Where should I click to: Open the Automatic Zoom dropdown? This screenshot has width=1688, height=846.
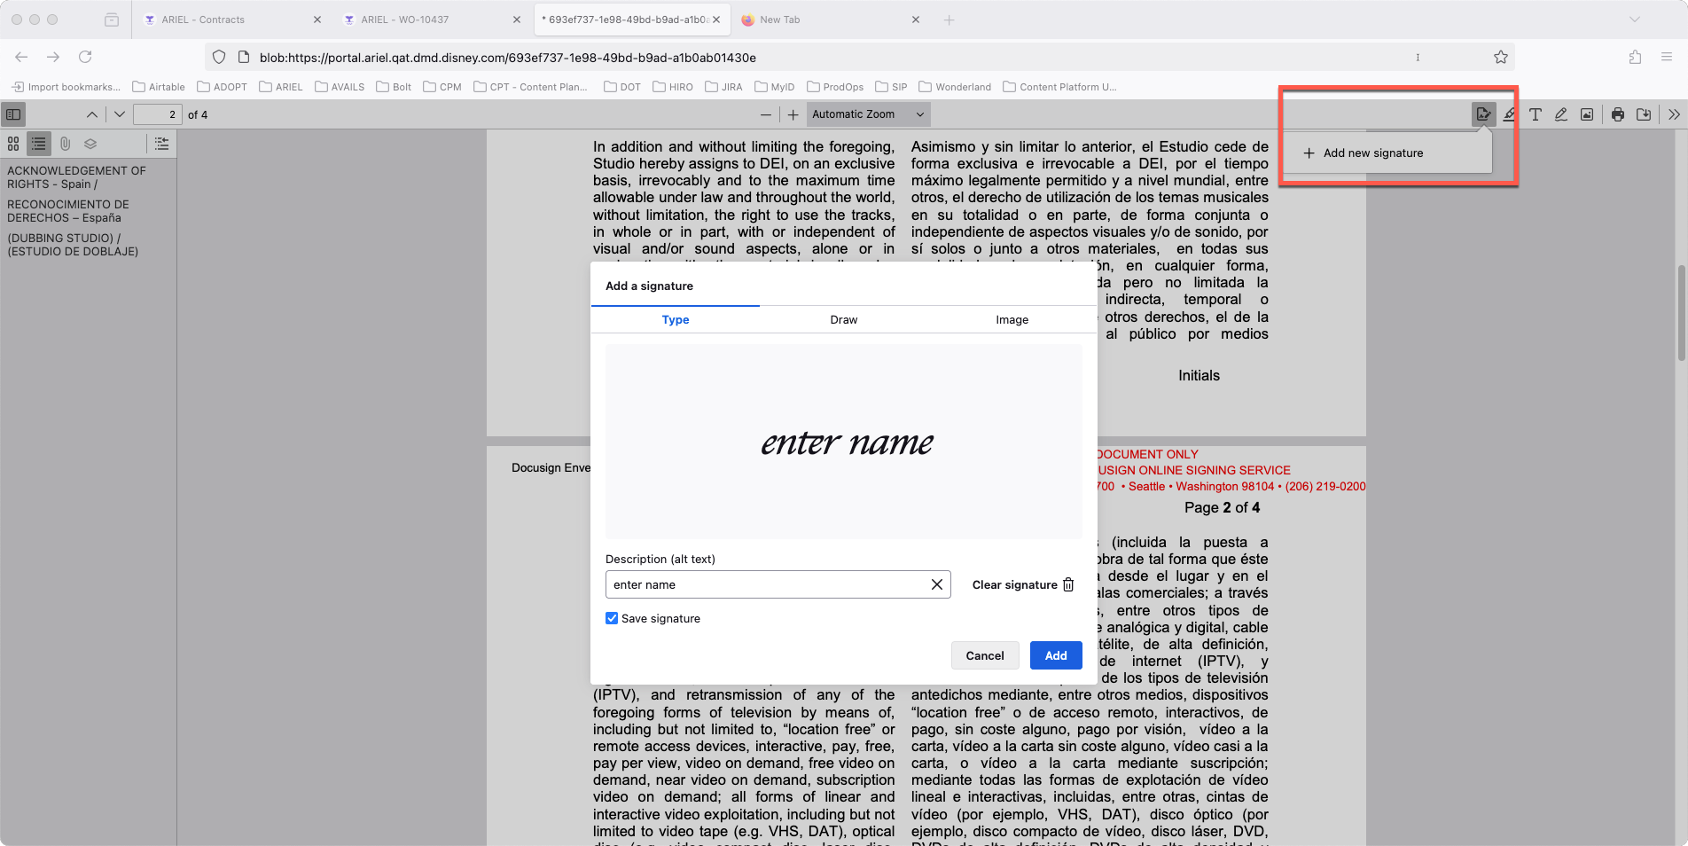tap(868, 114)
